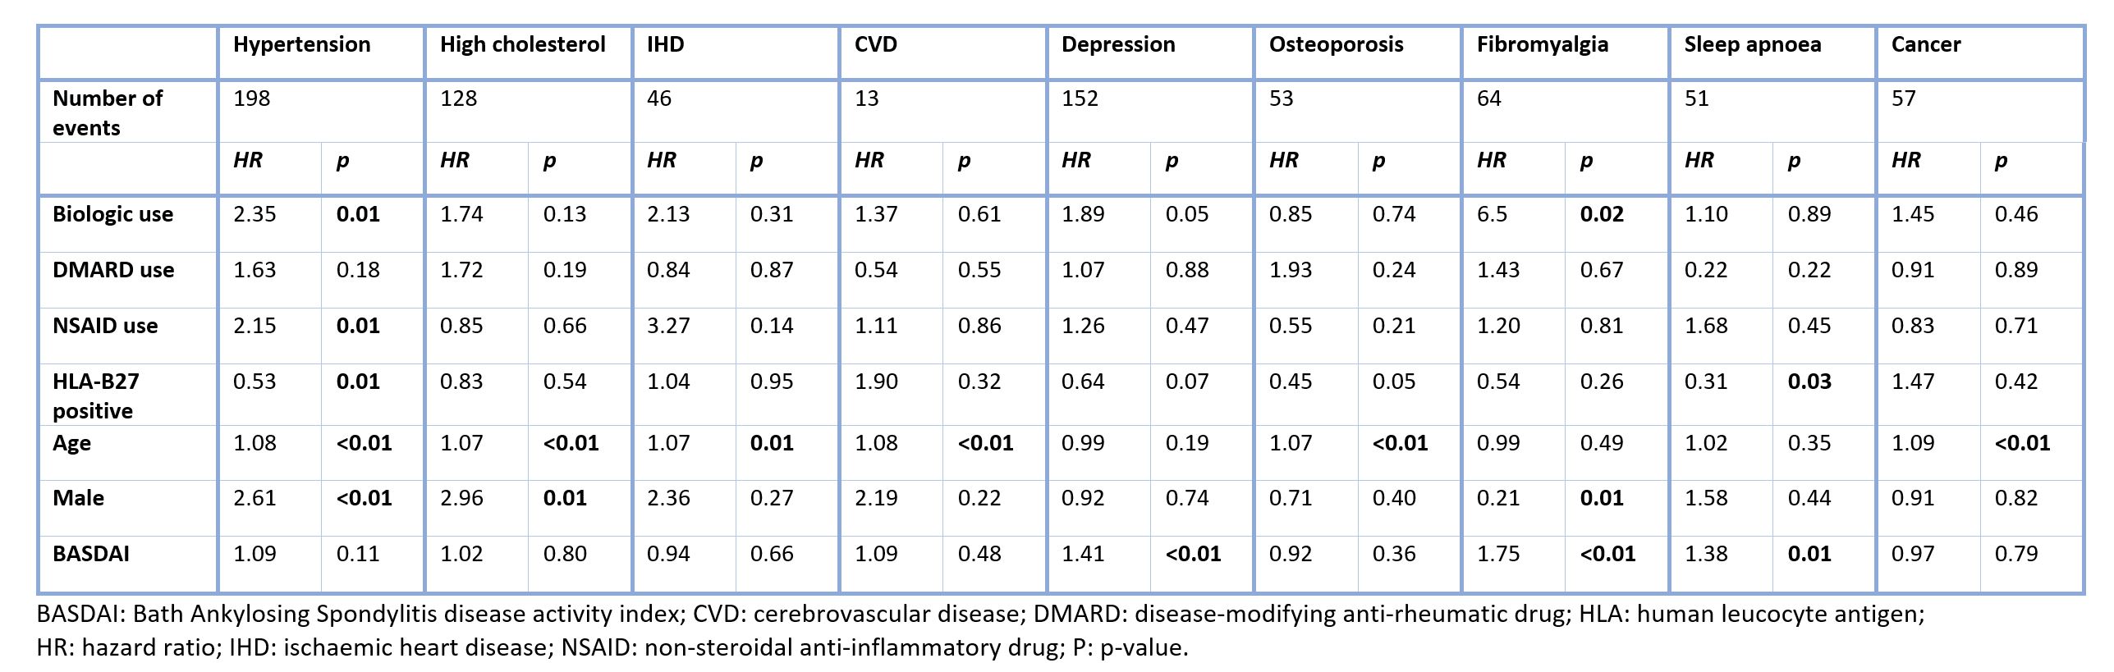Select the 3.27 NSAID hazard ratio for IHD
This screenshot has height=672, width=2114.
(668, 326)
